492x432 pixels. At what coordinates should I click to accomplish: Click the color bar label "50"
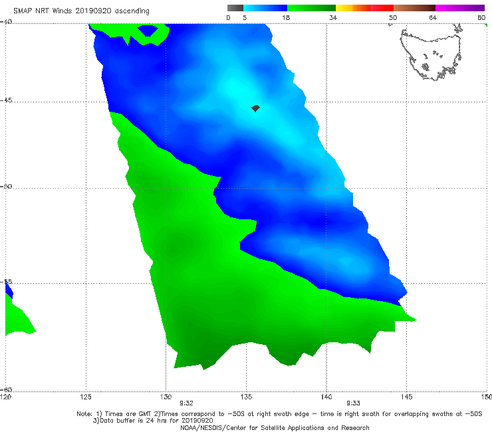[x=393, y=18]
